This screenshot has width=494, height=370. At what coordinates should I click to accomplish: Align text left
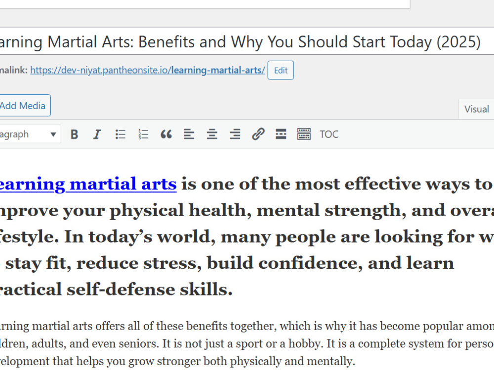point(189,134)
